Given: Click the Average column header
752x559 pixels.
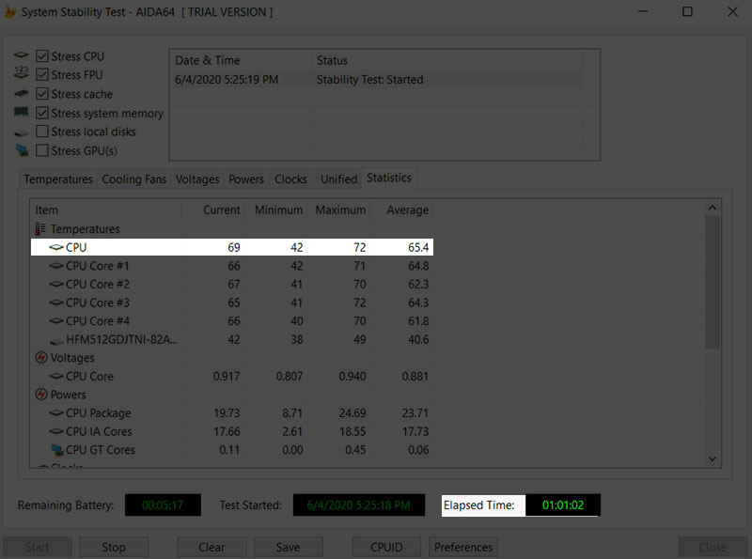Looking at the screenshot, I should tap(401, 210).
